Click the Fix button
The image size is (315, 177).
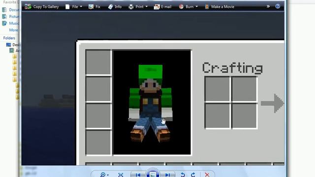[x=94, y=6]
